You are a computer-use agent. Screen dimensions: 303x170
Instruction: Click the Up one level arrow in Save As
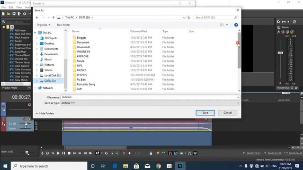coord(53,17)
